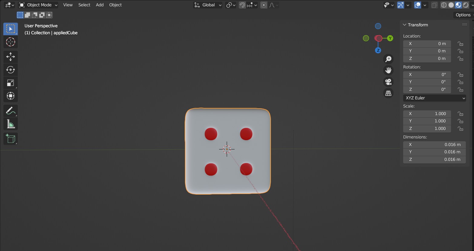The height and width of the screenshot is (251, 474).
Task: Click the Z axis on the navigation gizmo
Action: [x=378, y=50]
